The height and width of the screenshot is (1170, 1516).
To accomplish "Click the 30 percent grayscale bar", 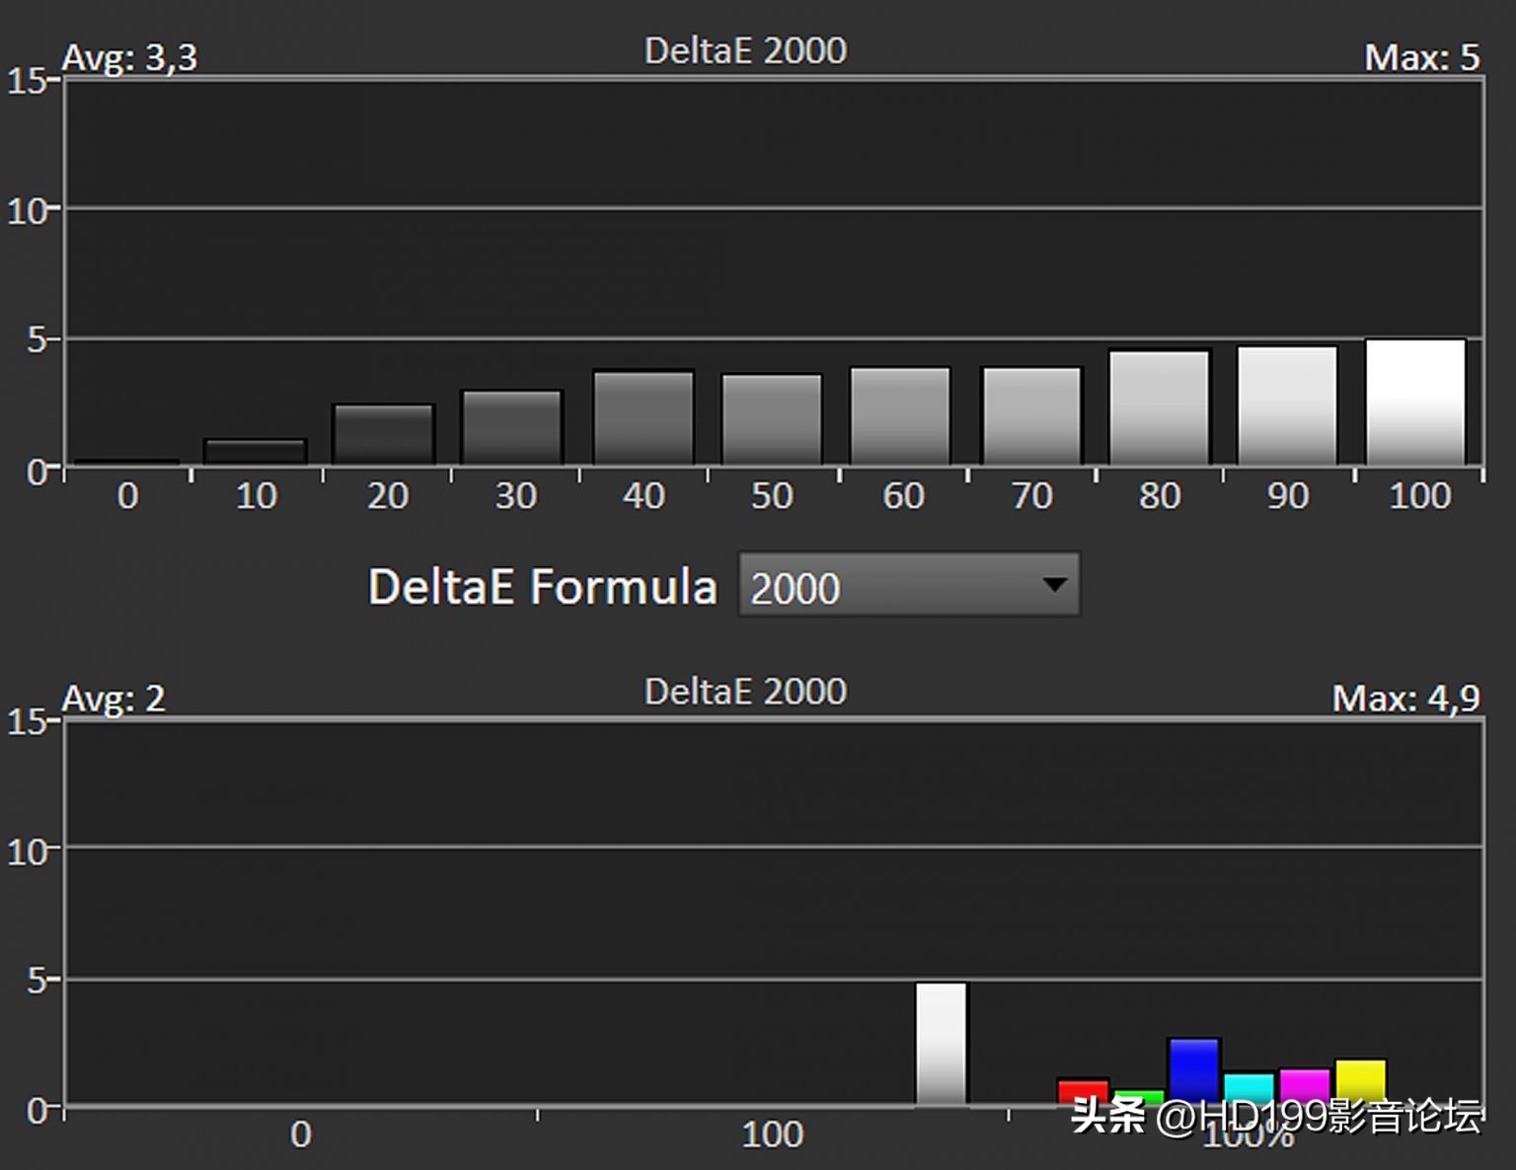I will pyautogui.click(x=512, y=427).
